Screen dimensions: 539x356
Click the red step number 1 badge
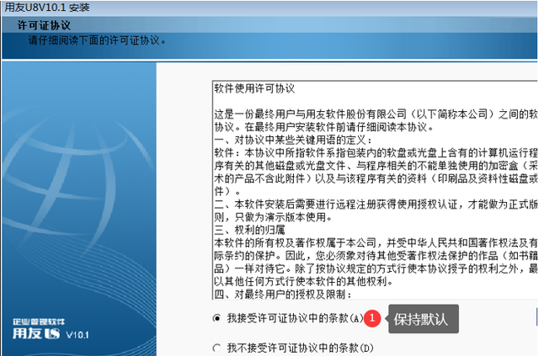tap(375, 319)
